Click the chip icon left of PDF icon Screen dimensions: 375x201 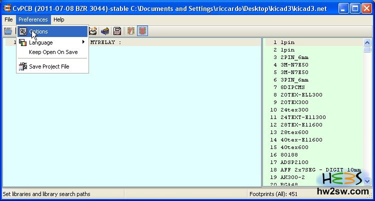(105, 31)
